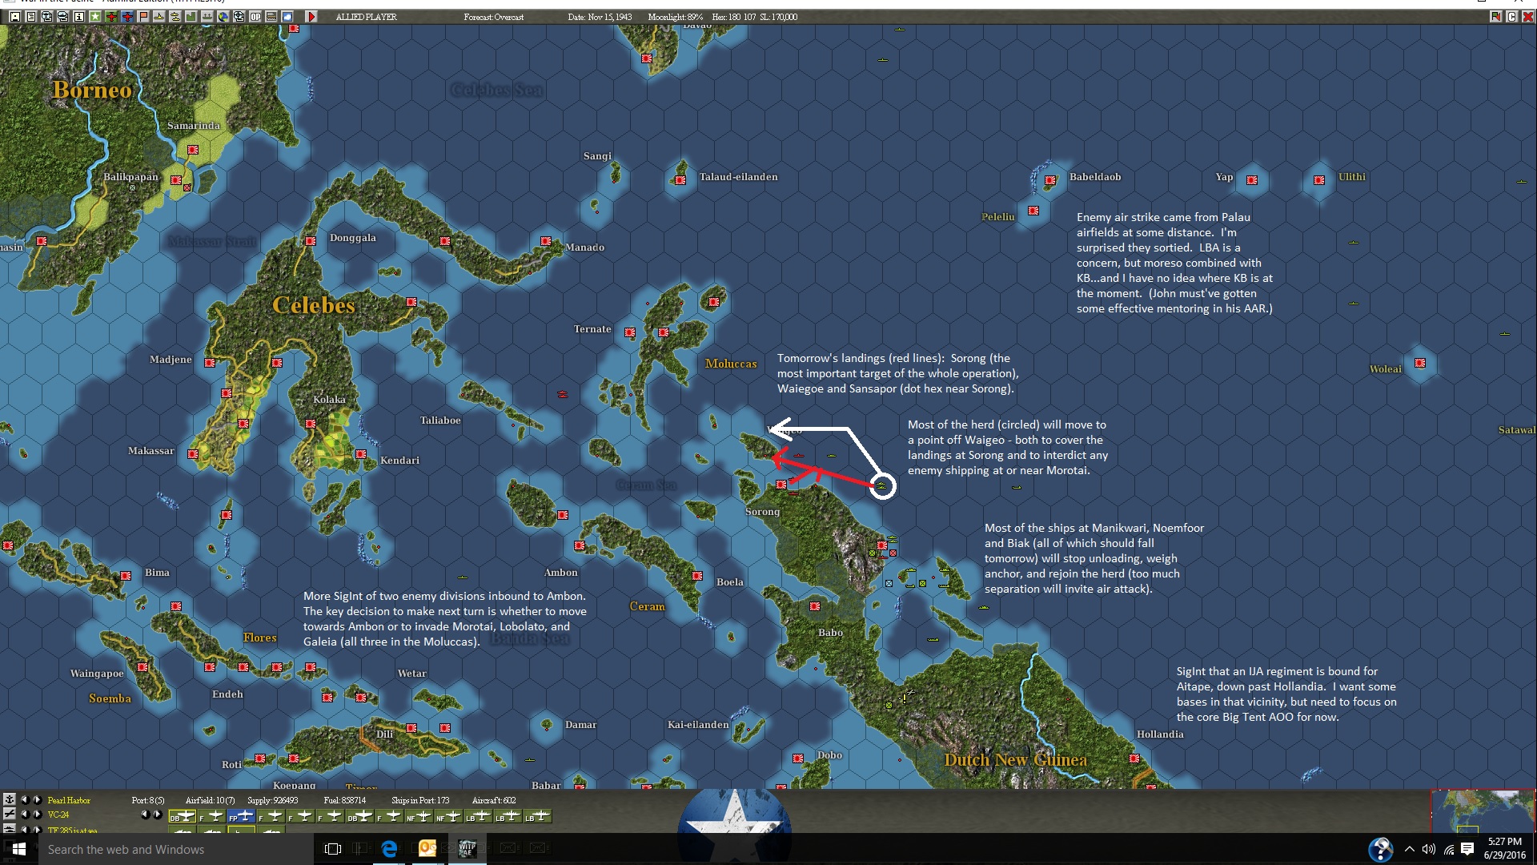The image size is (1537, 865).
Task: Open Microsoft Edge from the taskbar
Action: pyautogui.click(x=389, y=849)
